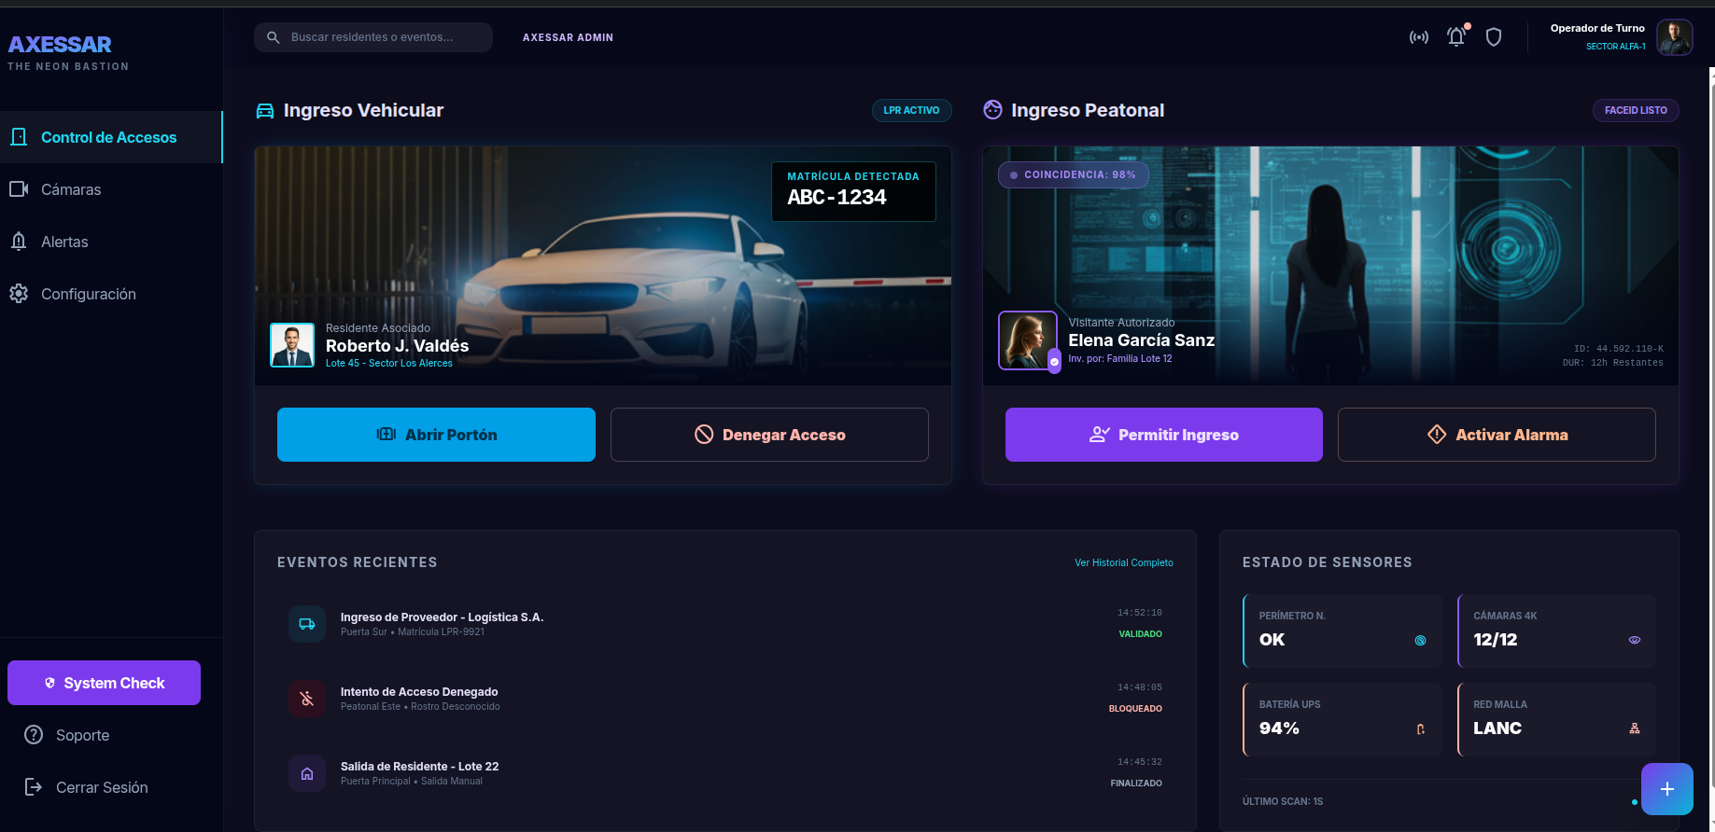Open the Ver Historial Completo link
Viewport: 1715px width, 832px height.
tap(1123, 562)
